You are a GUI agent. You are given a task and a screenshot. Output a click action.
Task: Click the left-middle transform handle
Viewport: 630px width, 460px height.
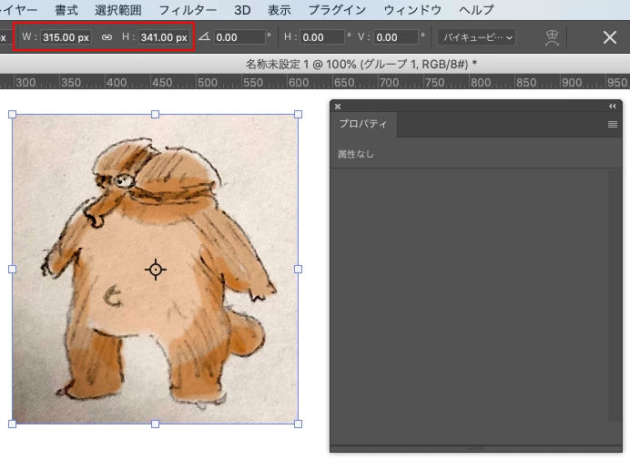click(x=13, y=269)
